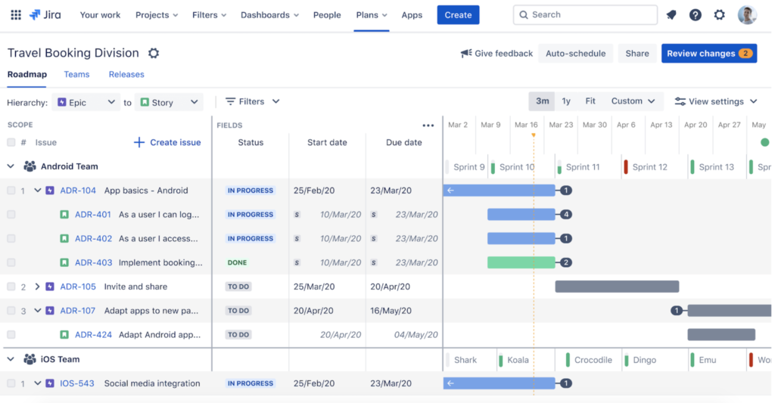Click the story icon of ADR-402

pyautogui.click(x=64, y=238)
